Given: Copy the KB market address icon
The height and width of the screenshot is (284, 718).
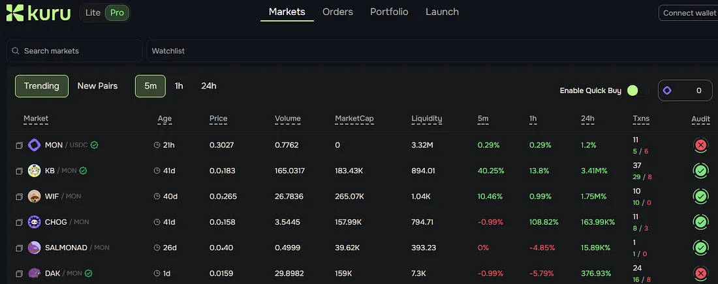Looking at the screenshot, I should click(19, 171).
